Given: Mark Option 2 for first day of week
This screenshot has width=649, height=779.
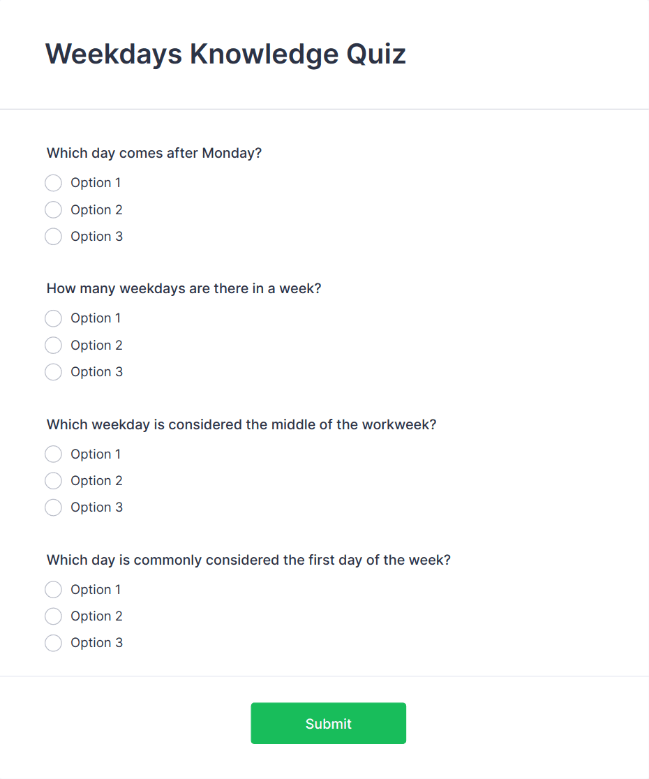Looking at the screenshot, I should tap(53, 616).
